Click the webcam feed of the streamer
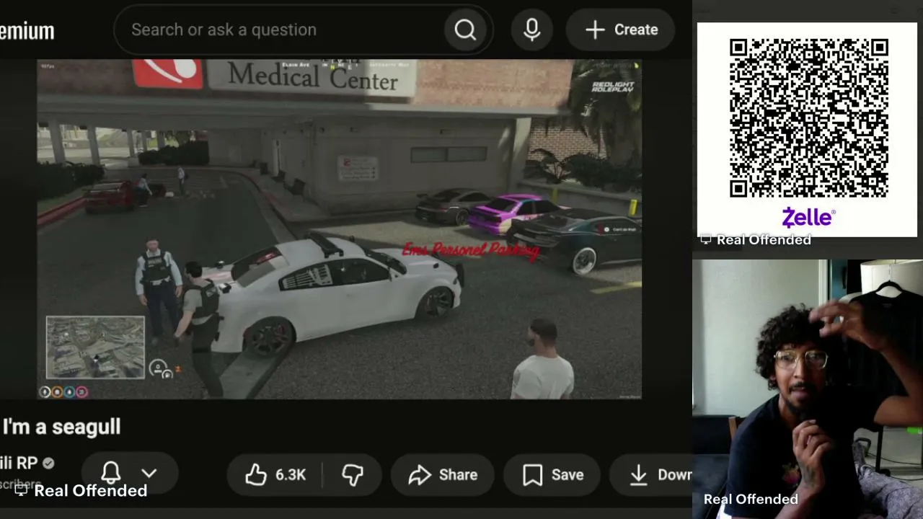The height and width of the screenshot is (519, 923). click(x=808, y=388)
